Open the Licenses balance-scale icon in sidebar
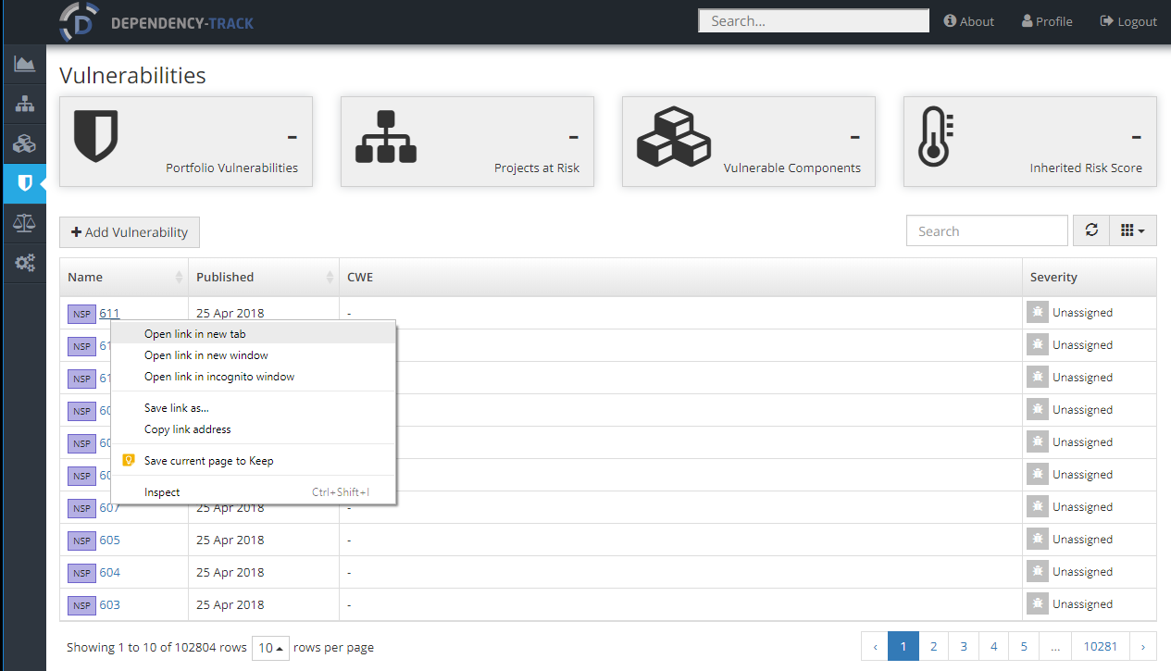The image size is (1171, 671). 24,223
